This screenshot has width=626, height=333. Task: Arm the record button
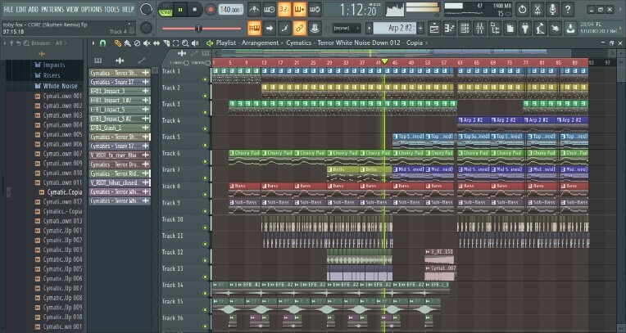[210, 10]
